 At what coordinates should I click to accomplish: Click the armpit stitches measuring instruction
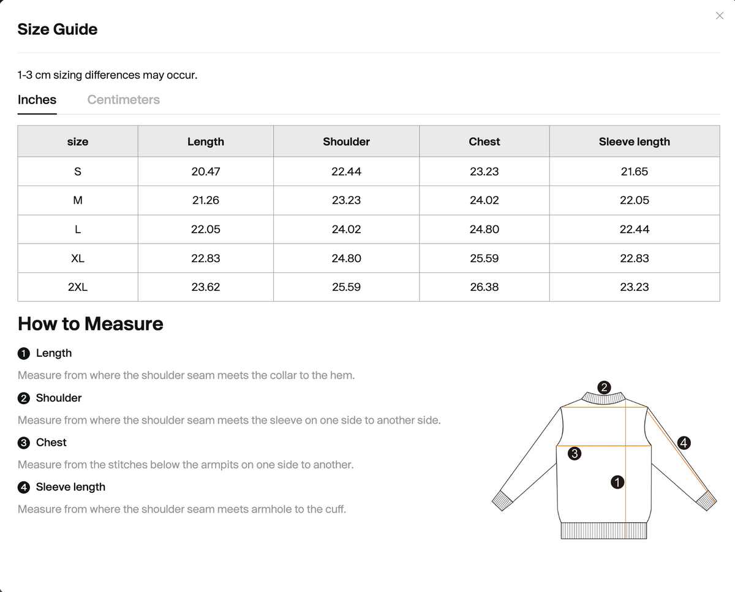[x=186, y=465]
